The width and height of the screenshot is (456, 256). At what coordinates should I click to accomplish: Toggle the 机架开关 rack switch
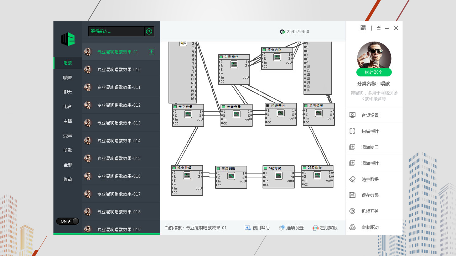click(x=352, y=211)
